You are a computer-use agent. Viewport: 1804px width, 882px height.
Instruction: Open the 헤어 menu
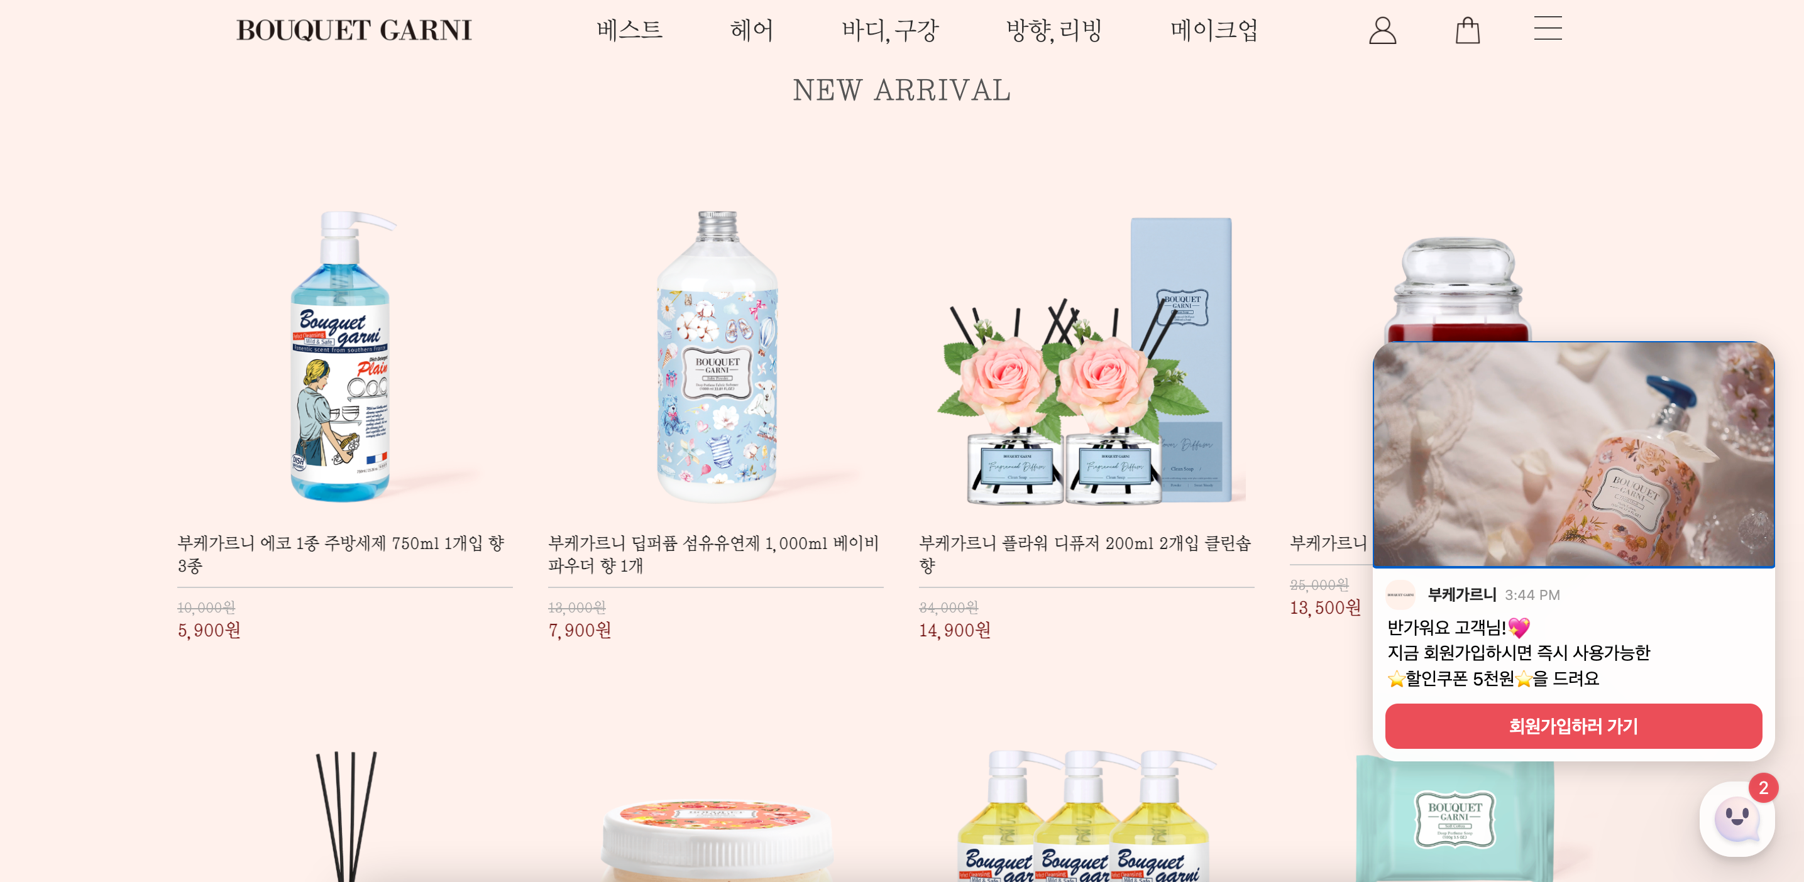coord(751,30)
